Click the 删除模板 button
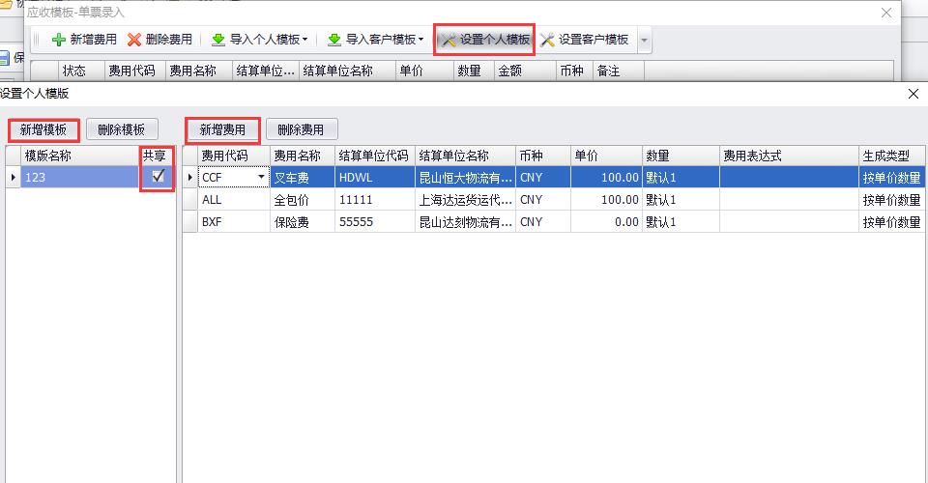The height and width of the screenshot is (483, 928). point(122,129)
